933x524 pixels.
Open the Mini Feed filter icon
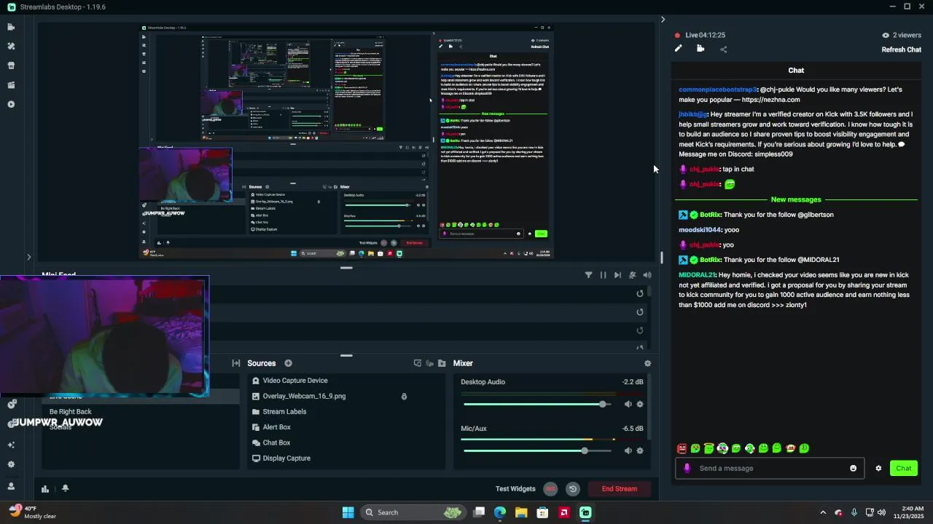pos(588,275)
